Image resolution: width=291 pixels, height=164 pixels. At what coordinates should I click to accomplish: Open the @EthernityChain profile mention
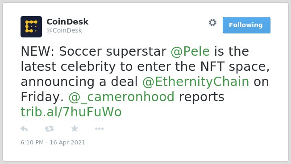195,82
